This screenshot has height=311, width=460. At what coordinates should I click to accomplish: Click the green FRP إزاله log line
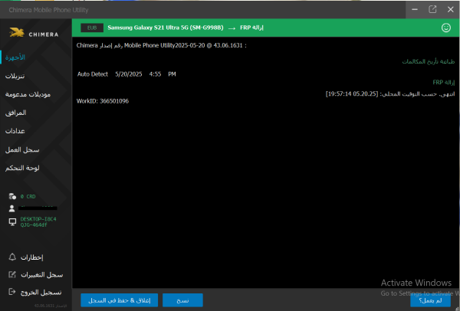point(444,83)
